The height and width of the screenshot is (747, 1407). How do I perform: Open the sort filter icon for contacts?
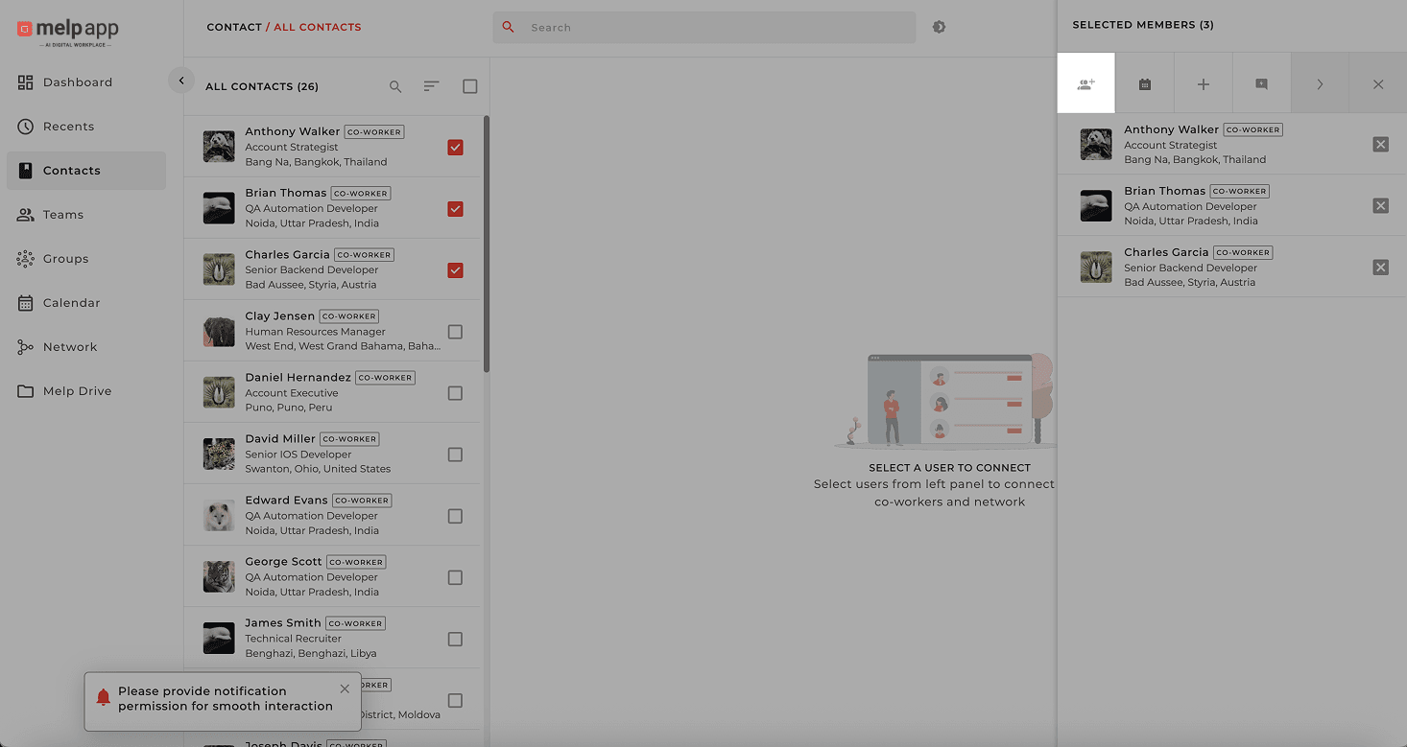pyautogui.click(x=432, y=86)
